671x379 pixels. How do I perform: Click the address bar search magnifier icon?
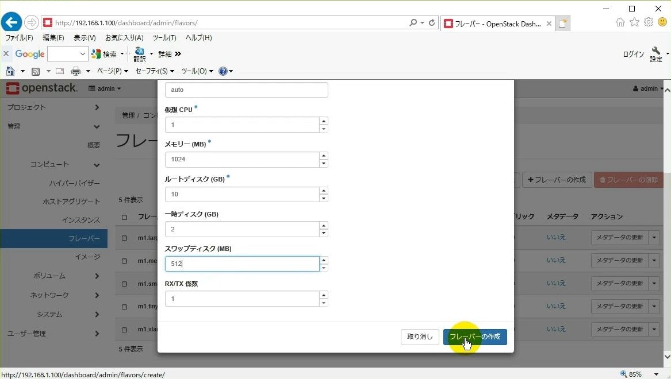pyautogui.click(x=413, y=22)
